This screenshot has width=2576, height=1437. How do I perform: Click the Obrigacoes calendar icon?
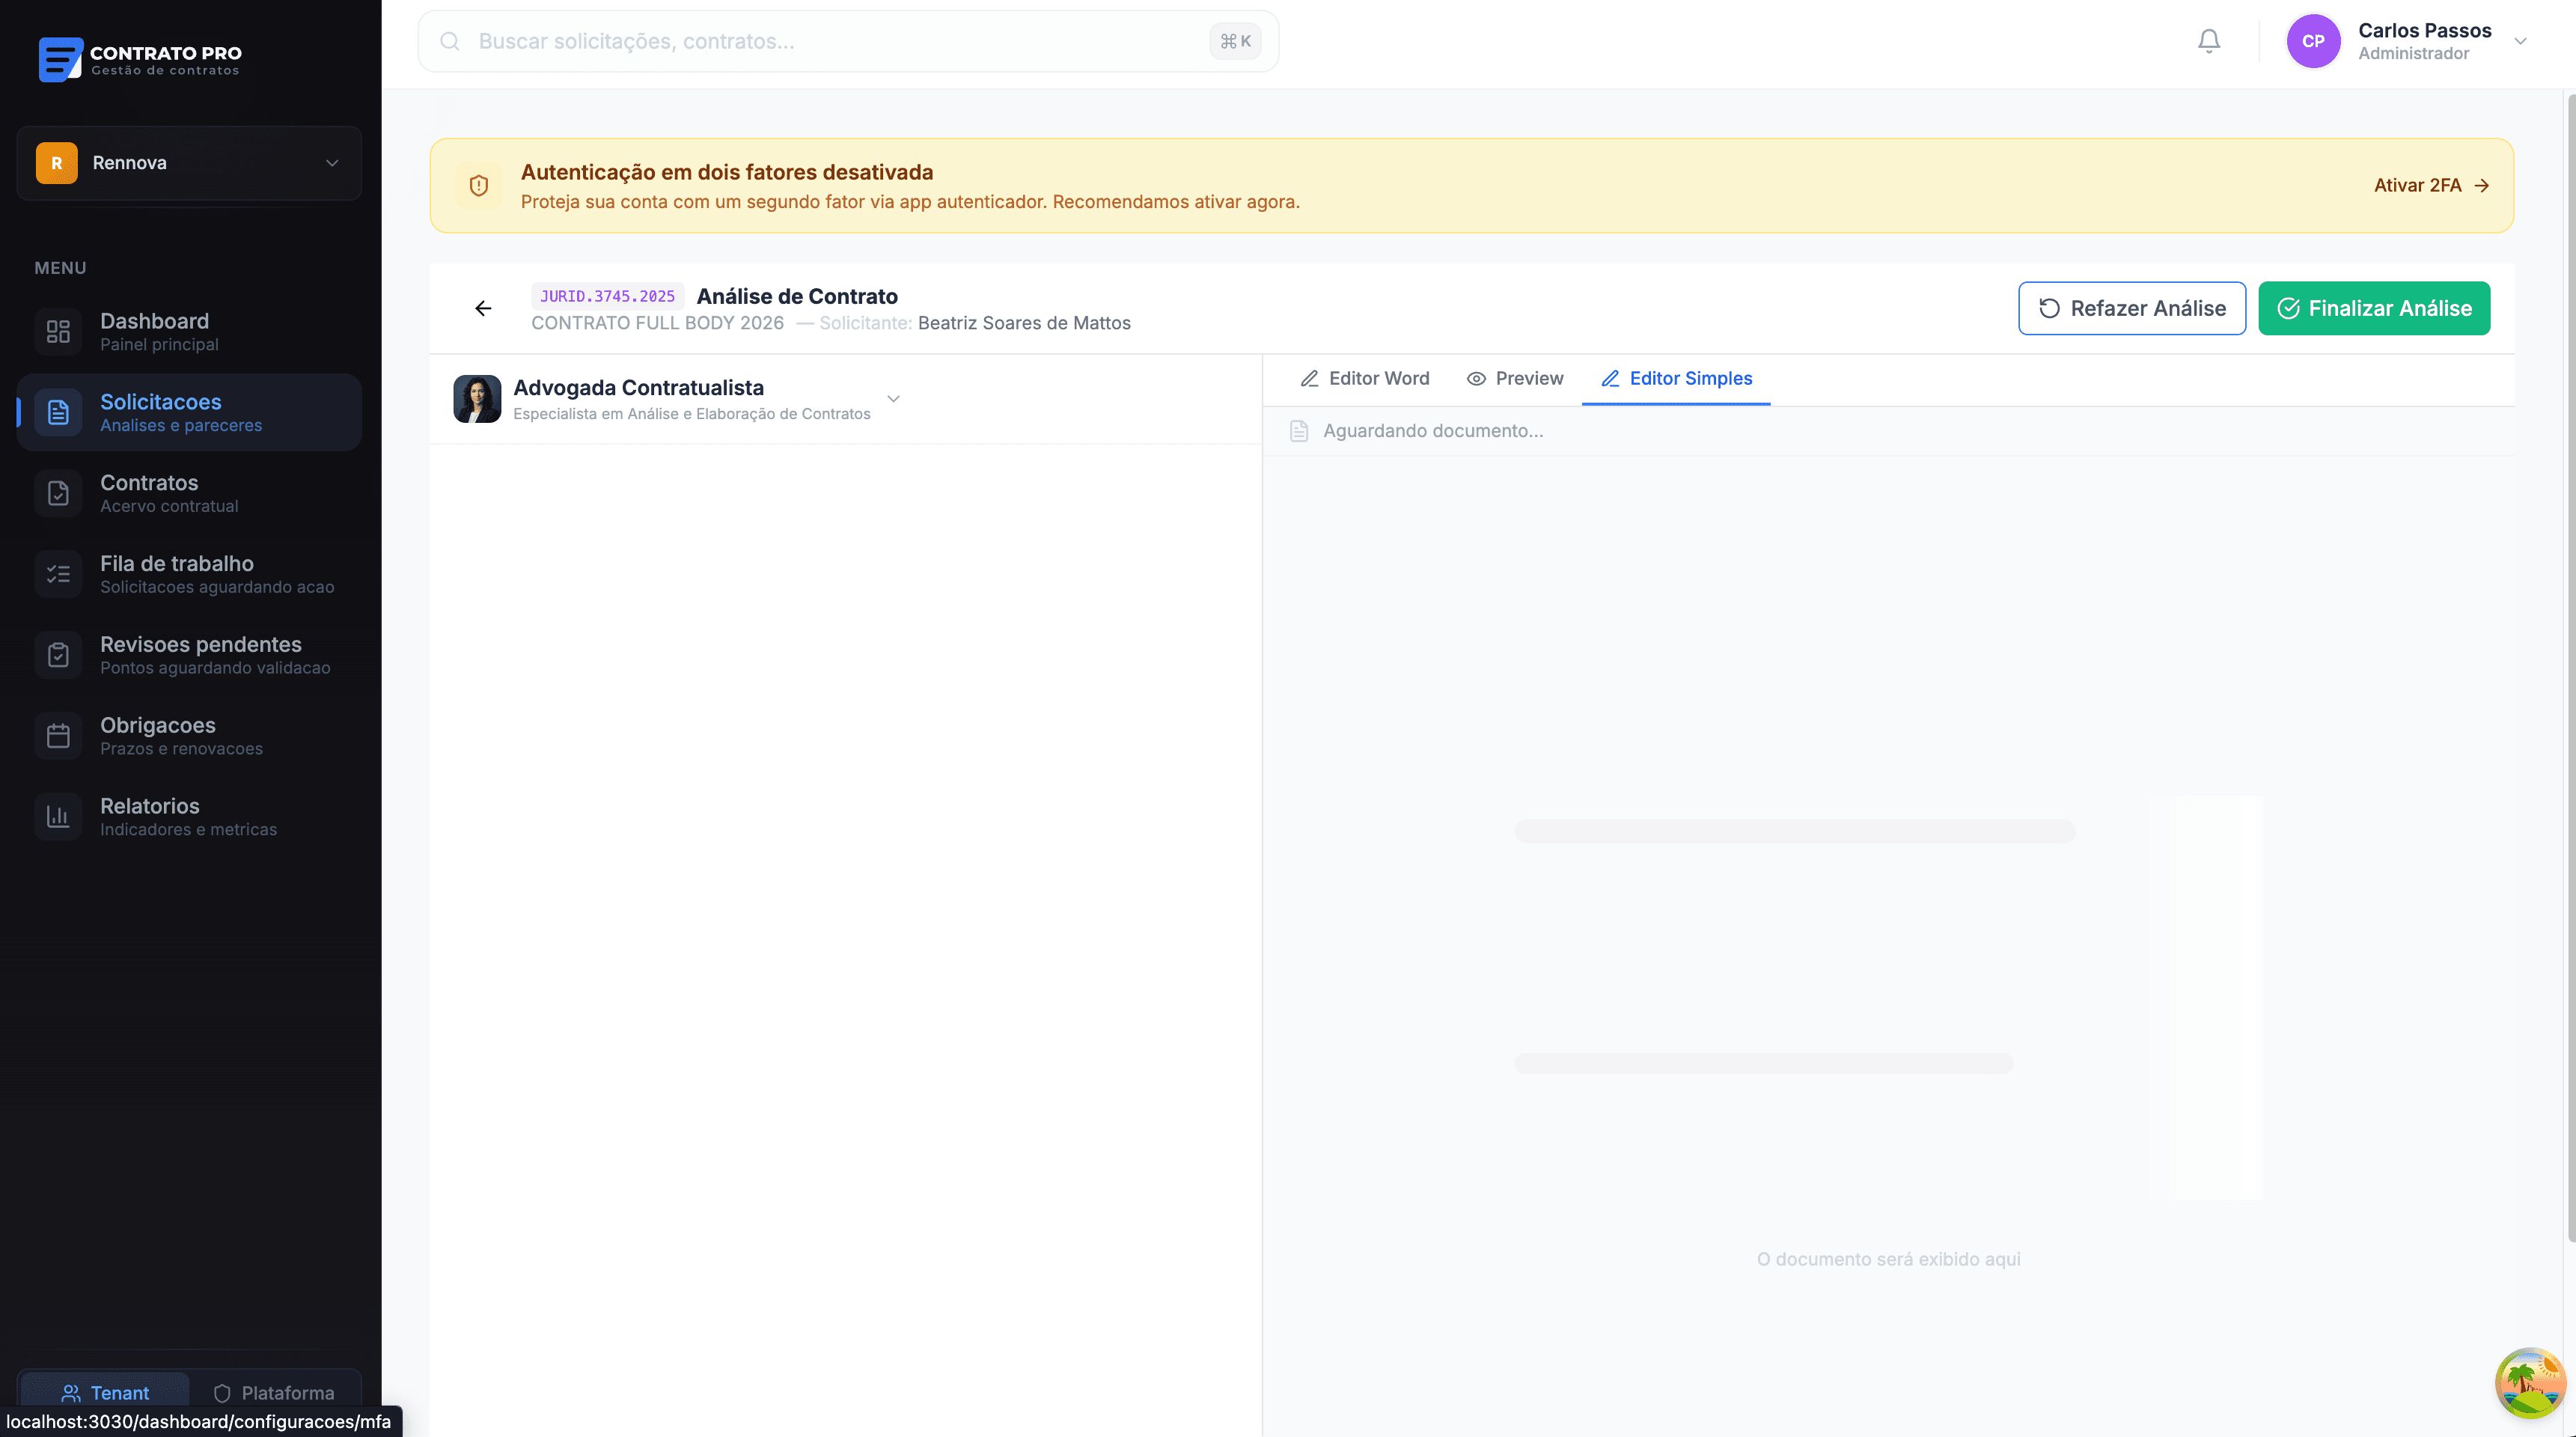pos(58,736)
